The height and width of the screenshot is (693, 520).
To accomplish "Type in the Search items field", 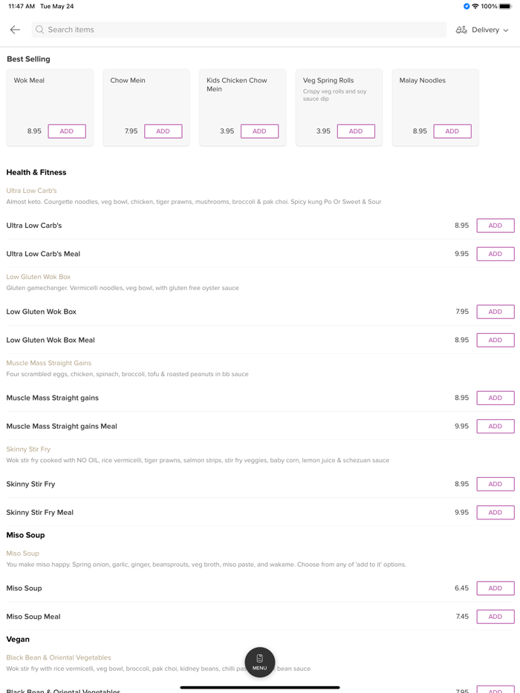I will coord(238,30).
